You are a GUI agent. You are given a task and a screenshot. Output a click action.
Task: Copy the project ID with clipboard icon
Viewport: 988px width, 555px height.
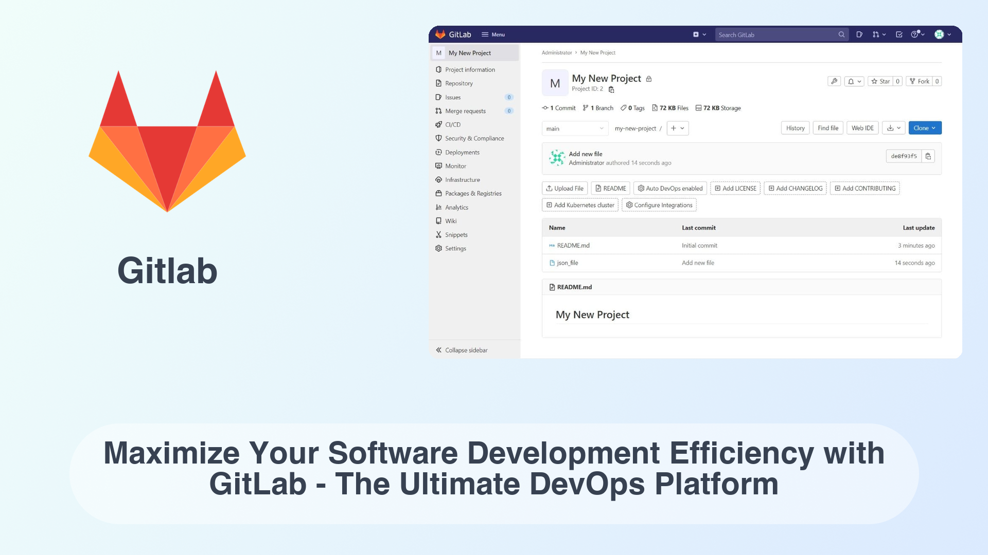(x=611, y=89)
